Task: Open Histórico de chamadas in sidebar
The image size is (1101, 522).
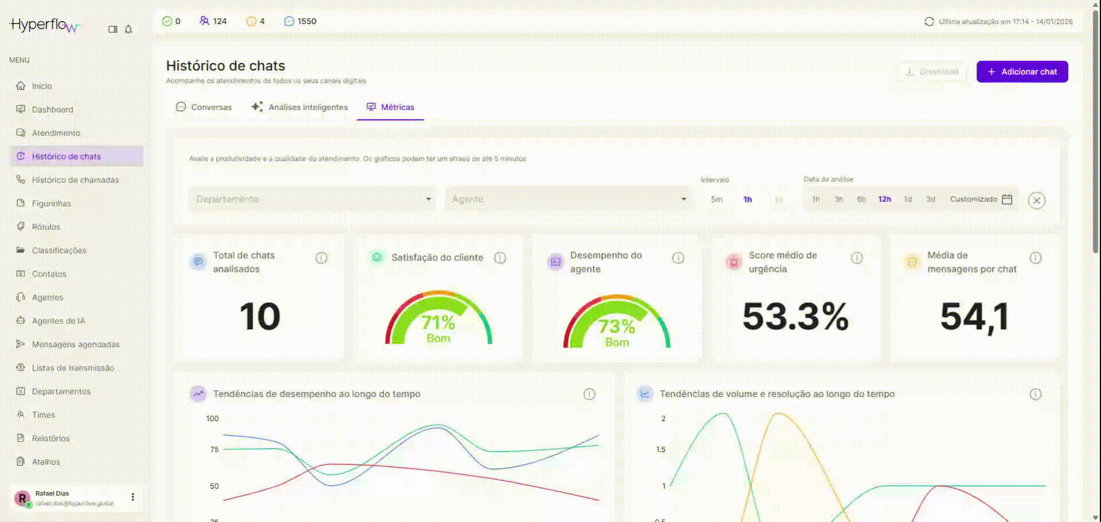Action: click(x=75, y=180)
